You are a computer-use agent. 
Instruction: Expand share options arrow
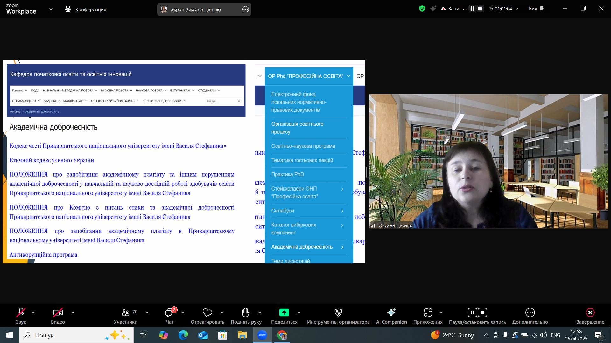click(x=299, y=313)
